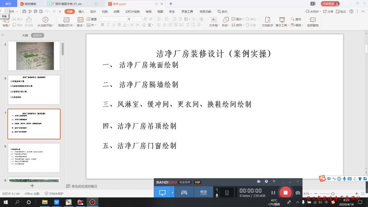Image resolution: width=368 pixels, height=207 pixels.
Task: Switch left panel to Outline (大纲) view
Action: [x=25, y=35]
